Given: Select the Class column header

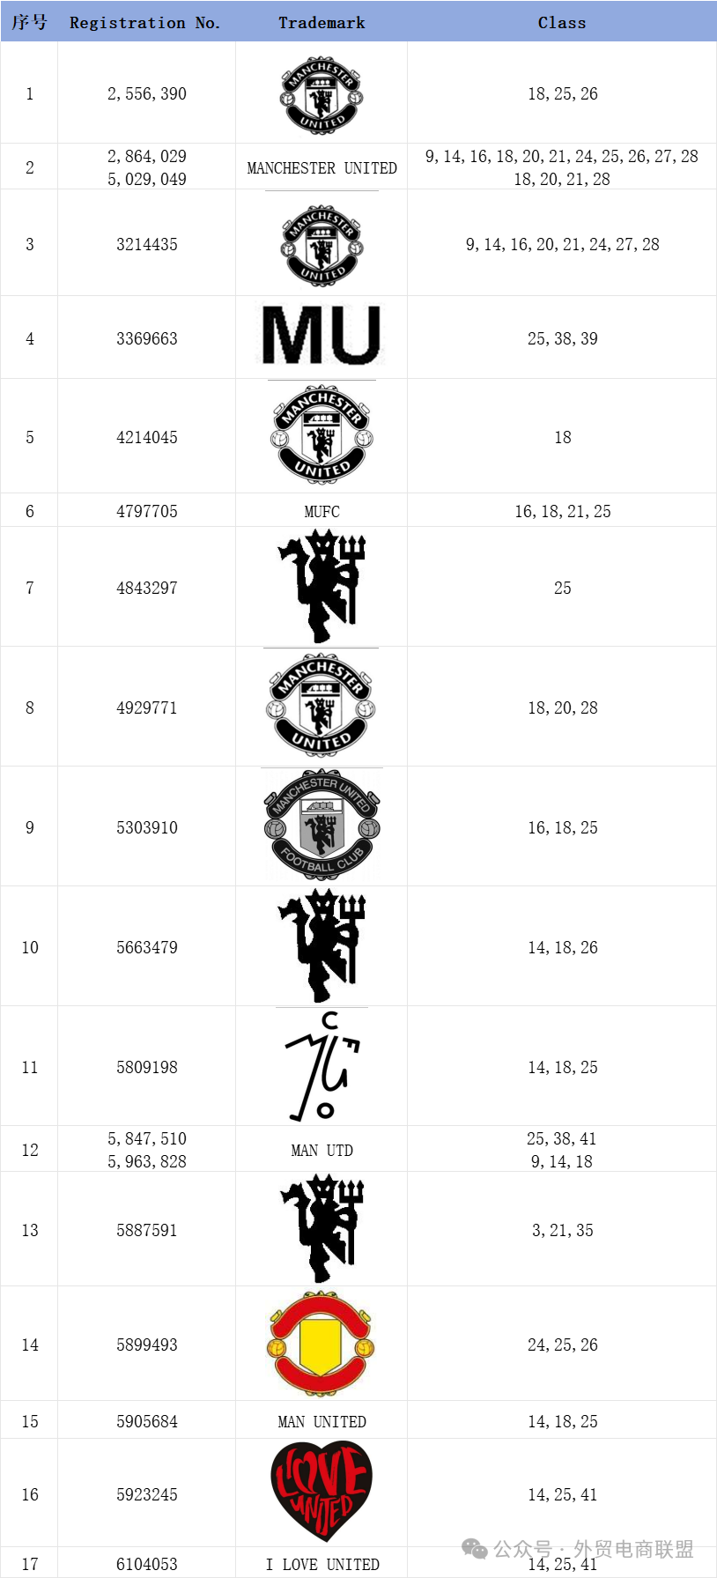Looking at the screenshot, I should (562, 23).
